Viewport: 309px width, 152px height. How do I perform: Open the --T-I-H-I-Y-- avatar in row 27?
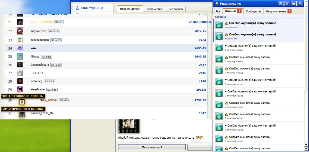click(x=20, y=73)
